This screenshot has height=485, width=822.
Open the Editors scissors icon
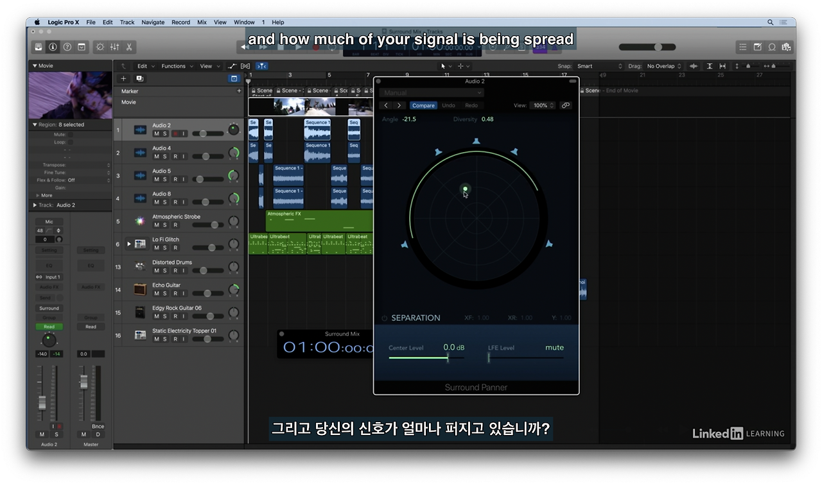(129, 47)
